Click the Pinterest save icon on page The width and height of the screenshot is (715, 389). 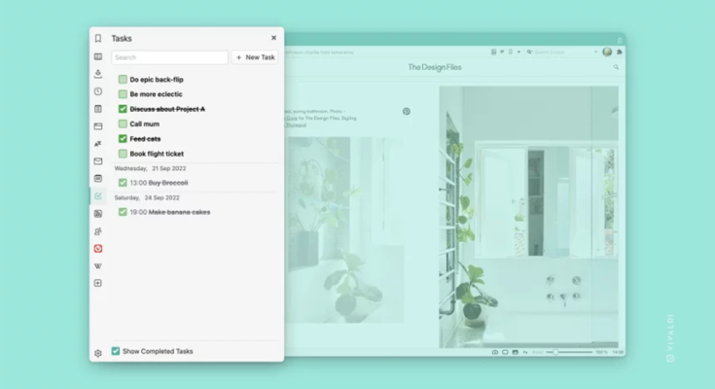coord(407,112)
